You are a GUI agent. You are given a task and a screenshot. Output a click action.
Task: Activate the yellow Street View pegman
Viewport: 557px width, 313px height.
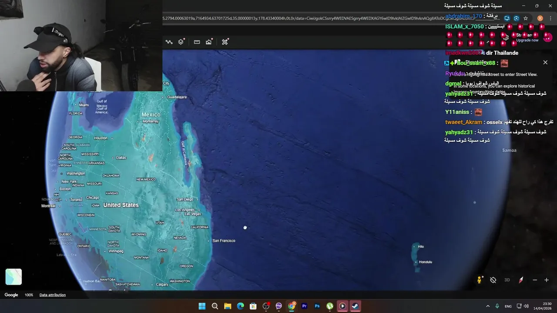click(480, 280)
